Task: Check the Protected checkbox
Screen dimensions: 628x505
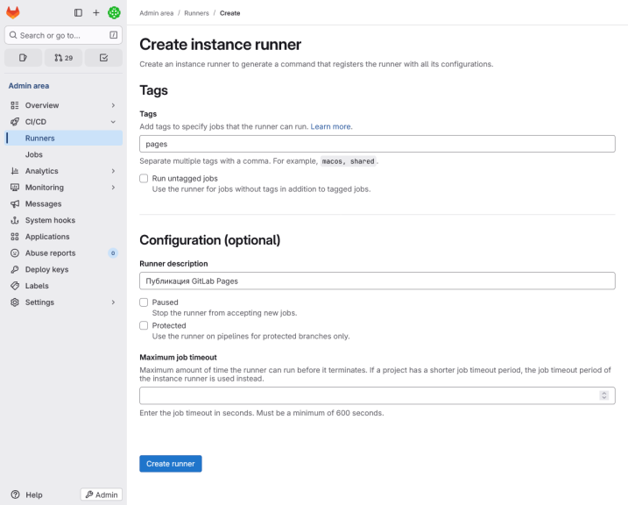Action: (x=144, y=325)
